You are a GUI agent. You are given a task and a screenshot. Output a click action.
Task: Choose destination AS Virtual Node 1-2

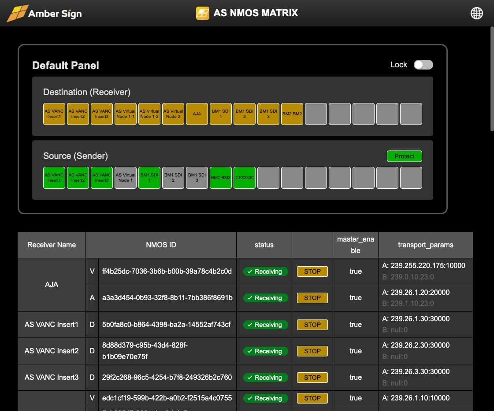[x=149, y=114]
